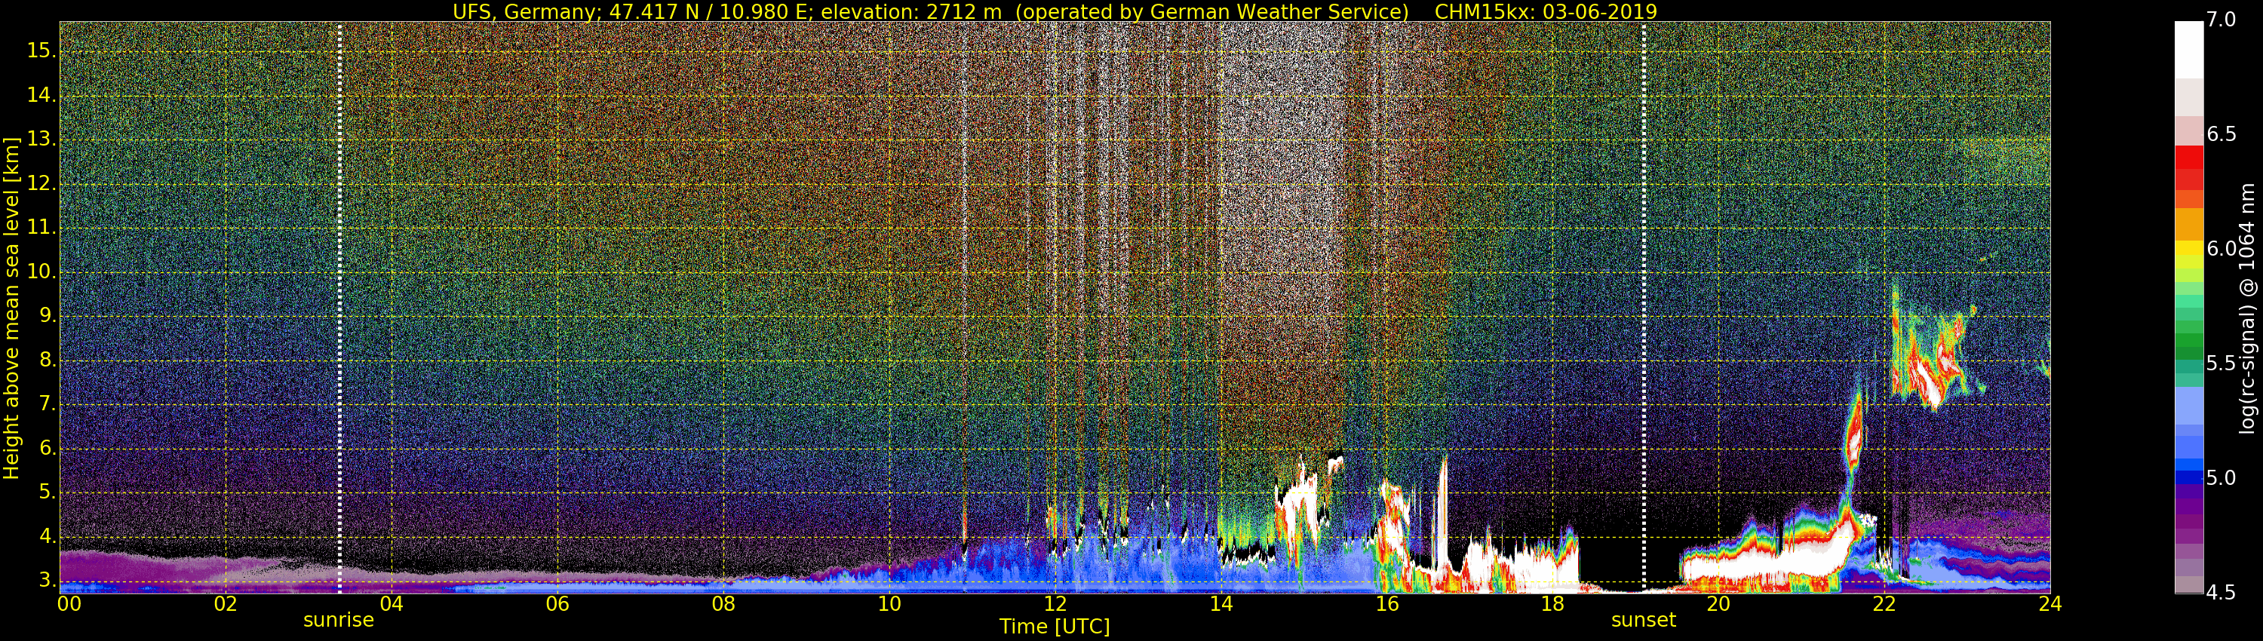Click the '13.' height axis tick label

coord(42,139)
